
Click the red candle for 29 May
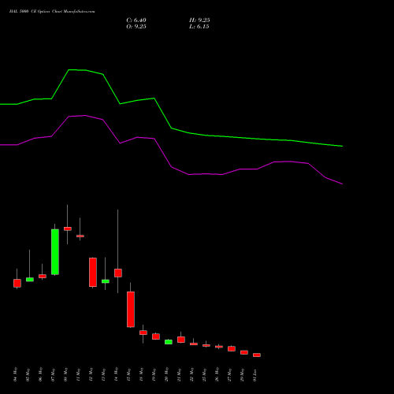click(x=244, y=352)
